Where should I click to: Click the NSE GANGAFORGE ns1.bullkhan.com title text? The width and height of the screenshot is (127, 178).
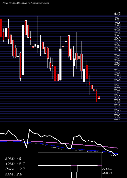pyautogui.click(x=26, y=3)
